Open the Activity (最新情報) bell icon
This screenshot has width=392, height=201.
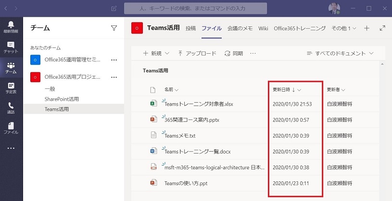pyautogui.click(x=11, y=24)
